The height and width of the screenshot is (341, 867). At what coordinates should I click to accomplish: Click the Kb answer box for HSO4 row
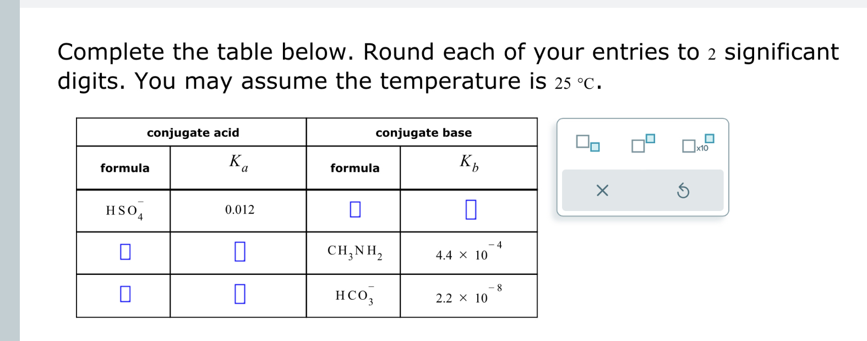pyautogui.click(x=470, y=210)
